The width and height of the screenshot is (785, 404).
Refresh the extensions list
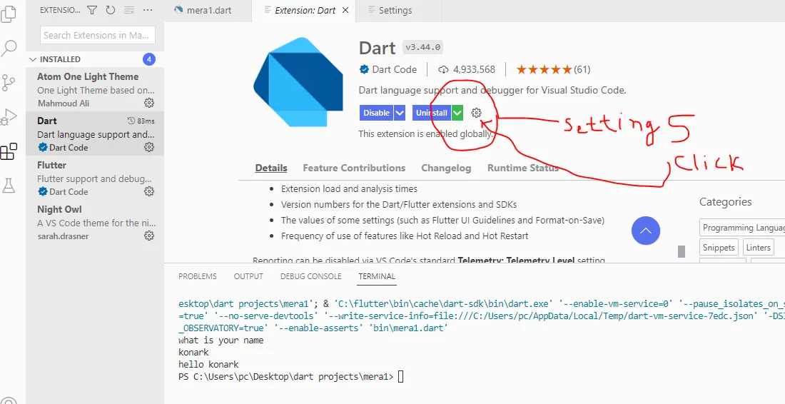click(x=111, y=10)
